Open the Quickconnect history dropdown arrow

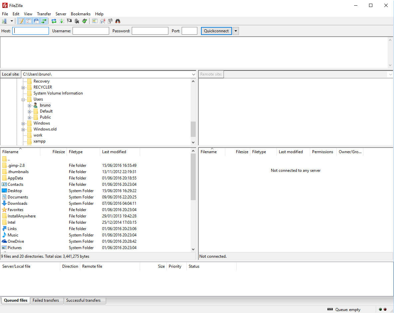click(x=236, y=31)
